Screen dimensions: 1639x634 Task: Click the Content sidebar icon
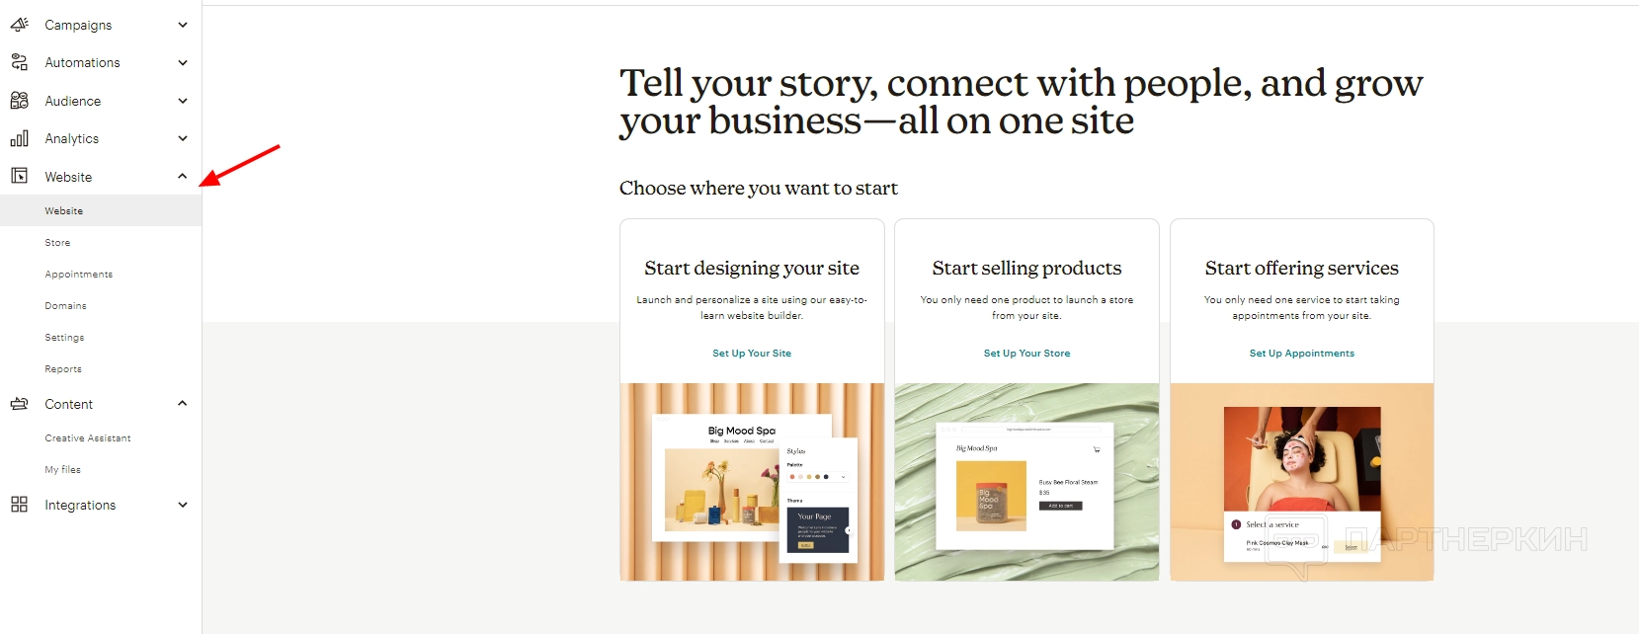[19, 404]
